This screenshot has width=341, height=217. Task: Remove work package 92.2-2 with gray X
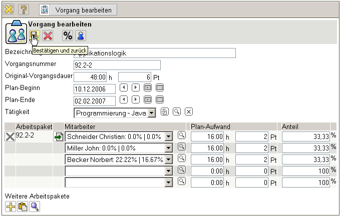click(x=10, y=136)
